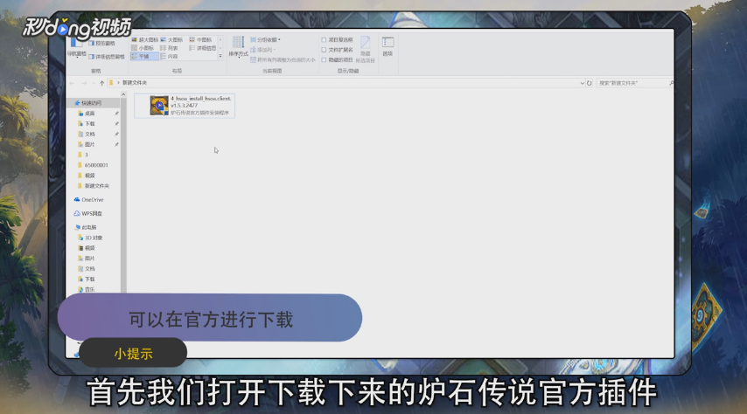747x414 pixels.
Task: Open the recent locations dropdown arrow
Action: (x=94, y=83)
